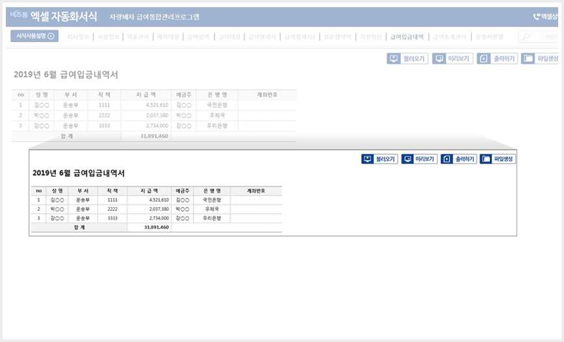The width and height of the screenshot is (564, 342).
Task: Click empty 계좌번호 cell of row 1 in inset
Action: pyautogui.click(x=256, y=200)
